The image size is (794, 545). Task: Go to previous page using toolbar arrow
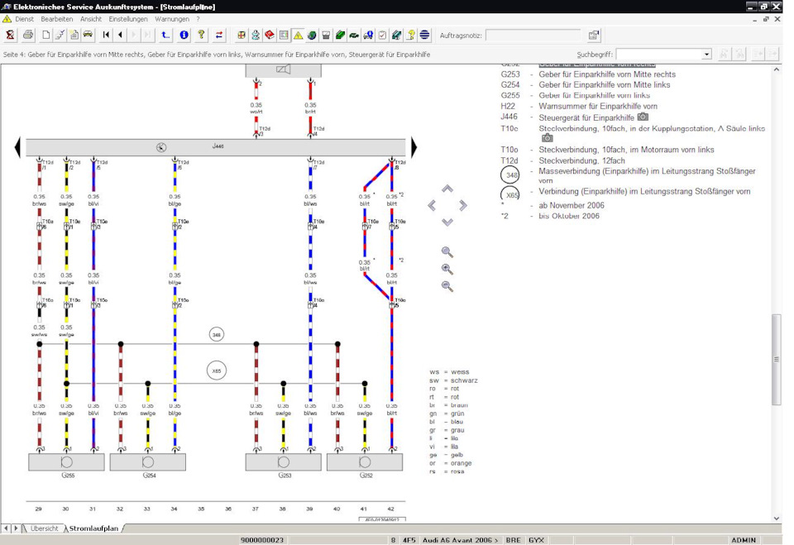(x=121, y=35)
